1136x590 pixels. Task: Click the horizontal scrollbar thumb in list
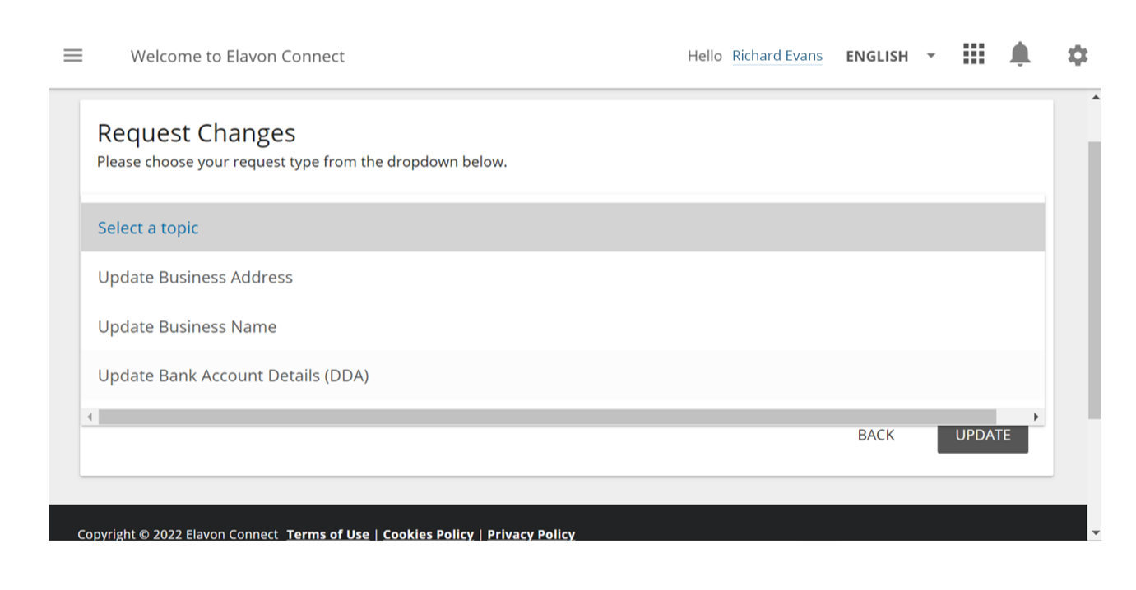pos(547,417)
